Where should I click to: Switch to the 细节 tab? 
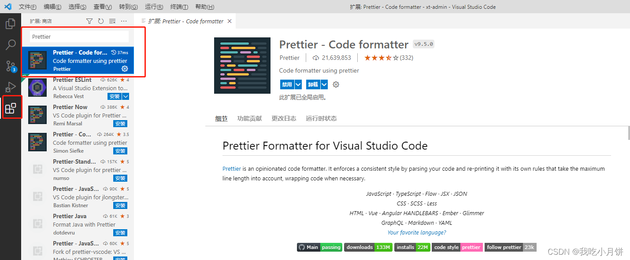coord(221,118)
